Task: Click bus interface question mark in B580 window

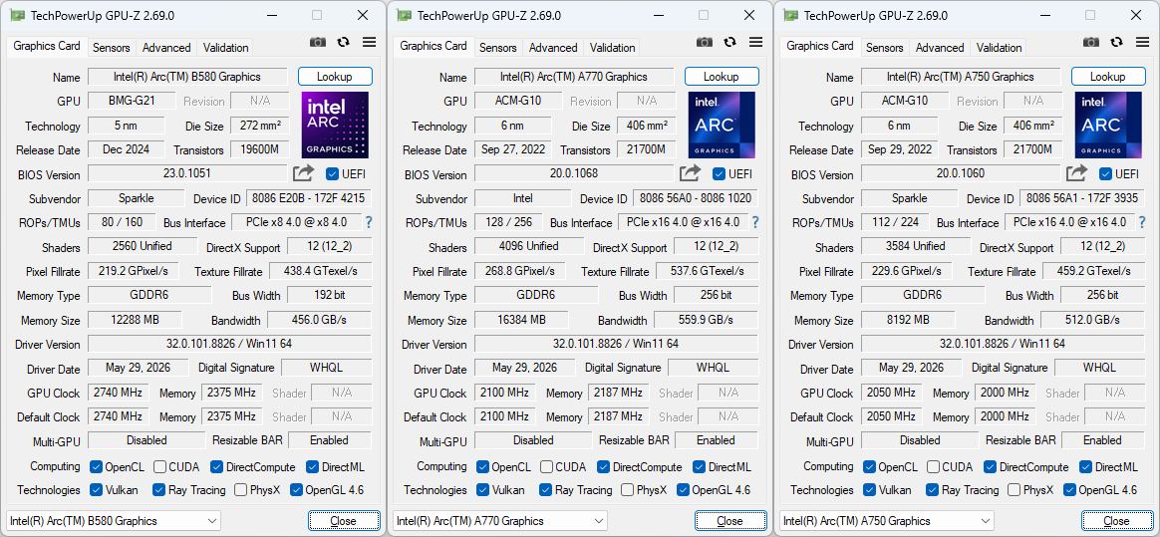Action: tap(369, 222)
